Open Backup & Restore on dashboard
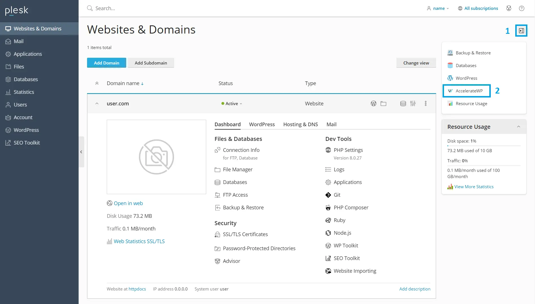Image resolution: width=535 pixels, height=304 pixels. click(x=239, y=207)
